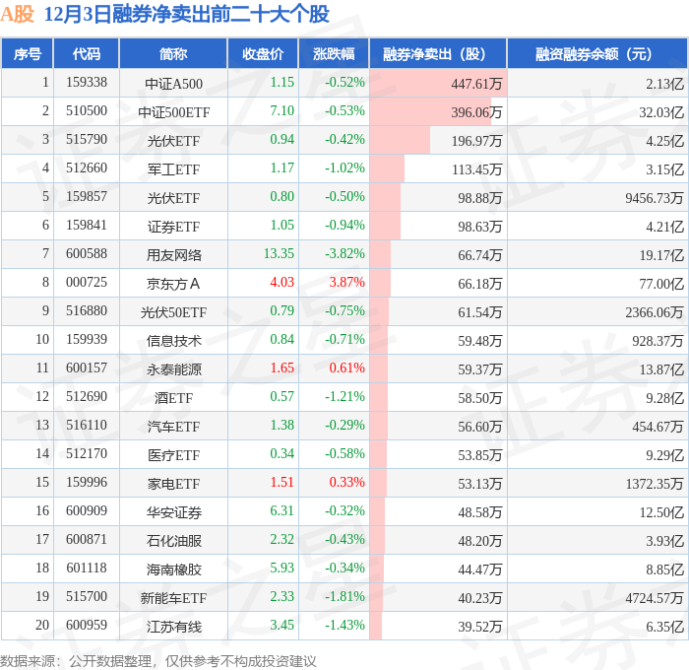Viewport: 689px width, 670px height.
Task: Click the name 汽车ETF
Action: (173, 427)
